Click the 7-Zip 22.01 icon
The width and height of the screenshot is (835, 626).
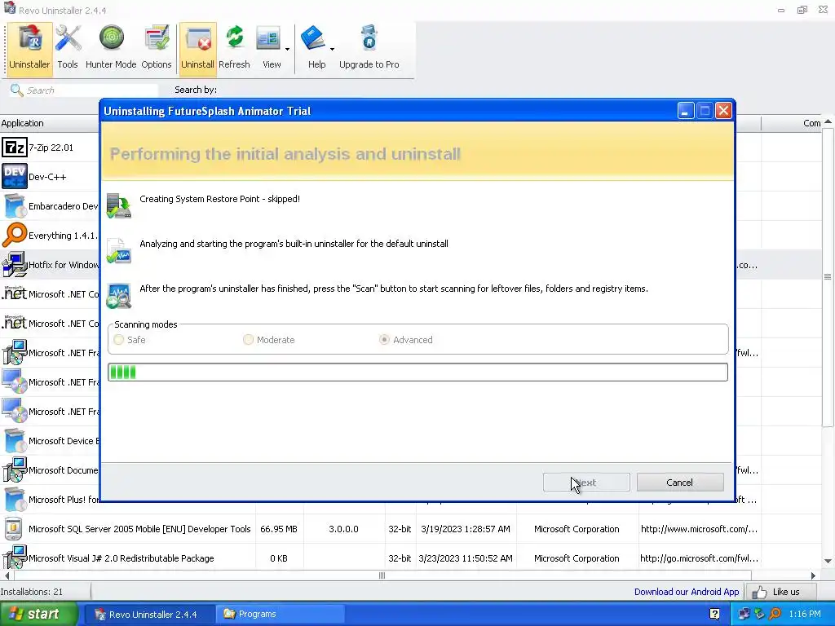pyautogui.click(x=15, y=148)
